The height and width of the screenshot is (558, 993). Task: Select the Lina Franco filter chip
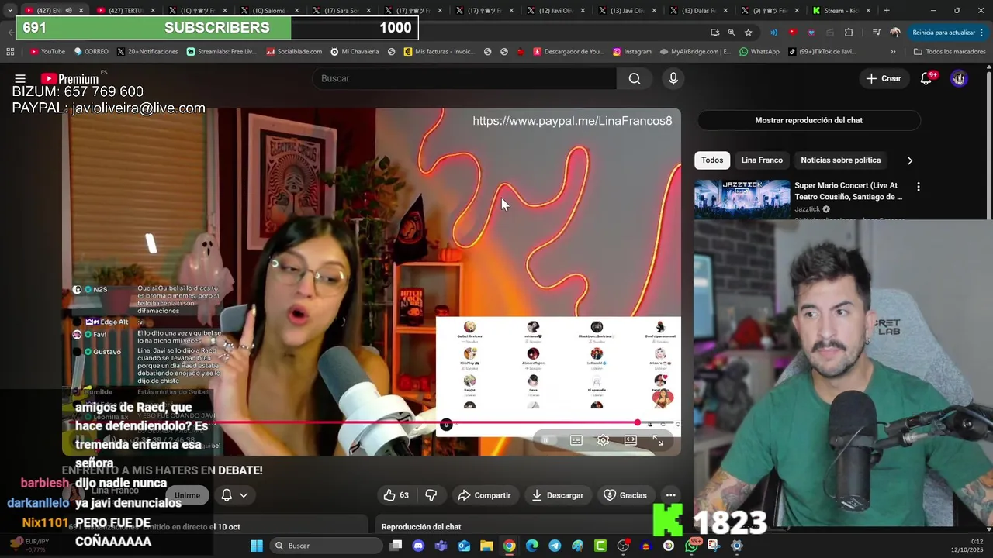tap(762, 160)
